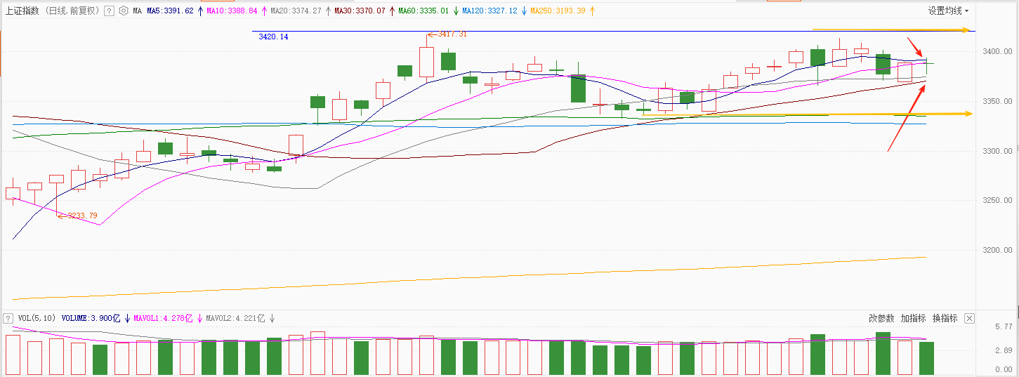Select the MA30:3370.07 value

(x=360, y=11)
